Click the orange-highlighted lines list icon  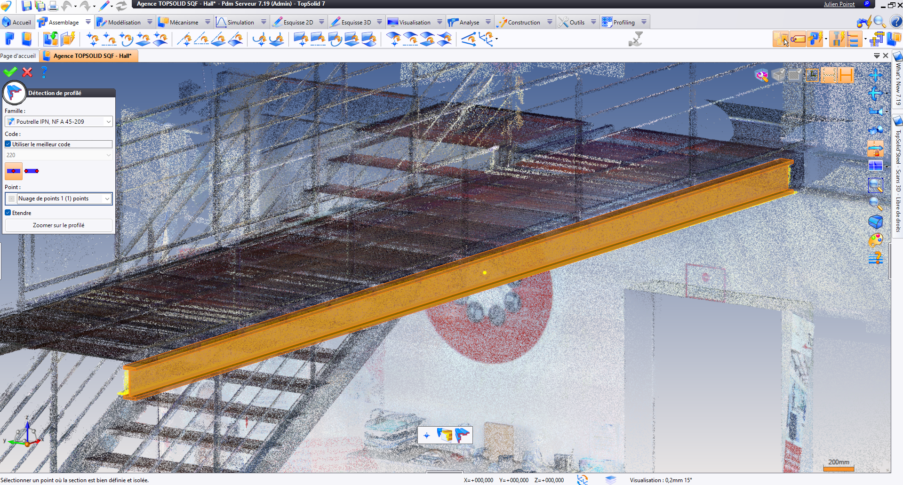click(854, 39)
